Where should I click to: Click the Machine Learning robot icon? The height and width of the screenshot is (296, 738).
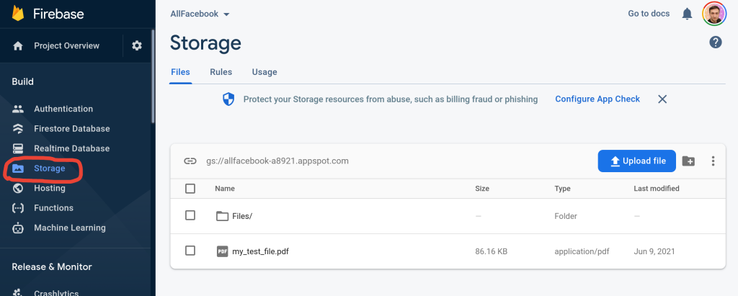[18, 228]
